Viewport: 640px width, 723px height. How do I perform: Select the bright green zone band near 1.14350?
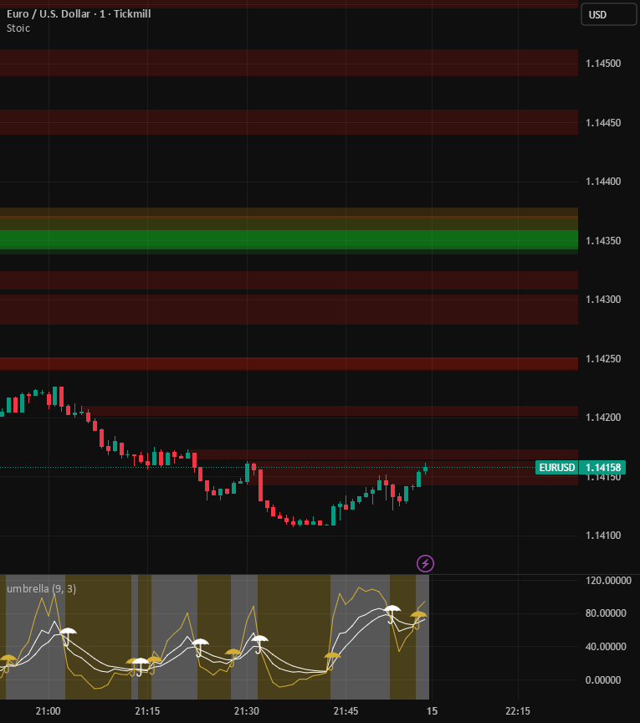(289, 239)
